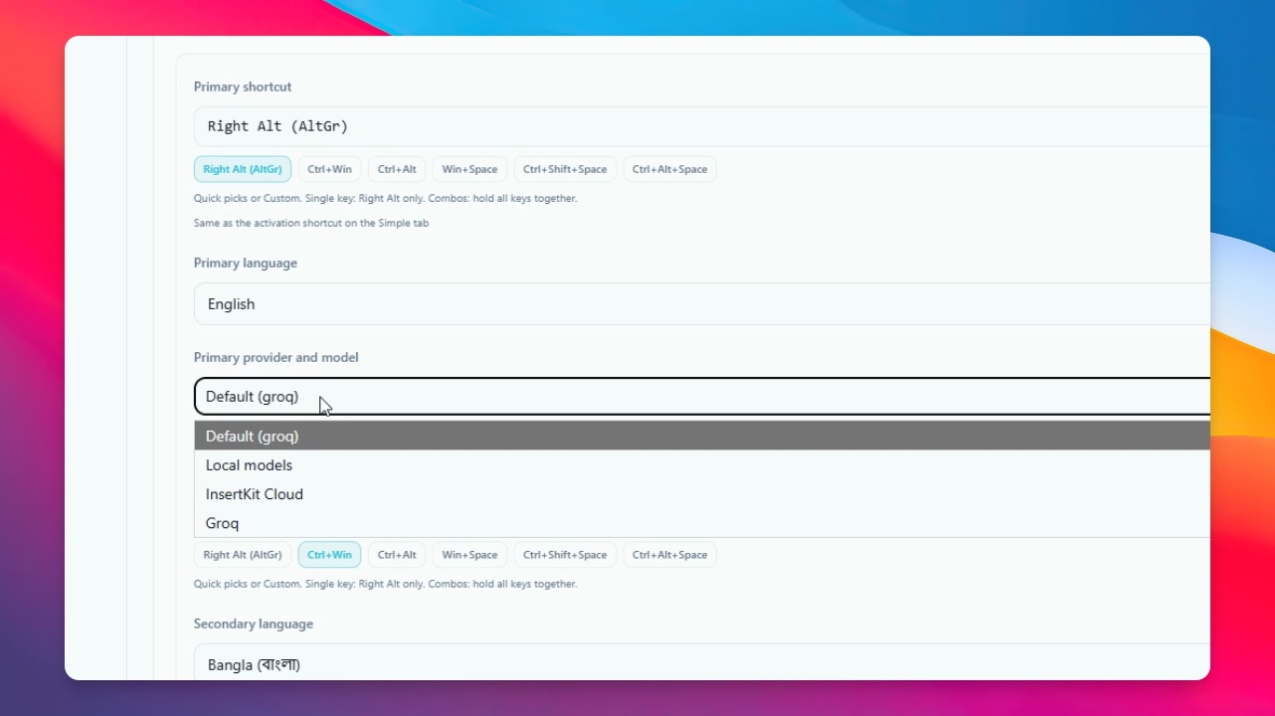The width and height of the screenshot is (1275, 716).
Task: Select InsertKit Cloud provider option
Action: [702, 493]
